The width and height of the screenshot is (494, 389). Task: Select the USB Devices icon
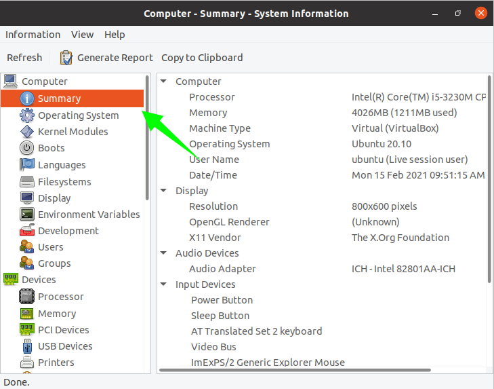click(27, 346)
